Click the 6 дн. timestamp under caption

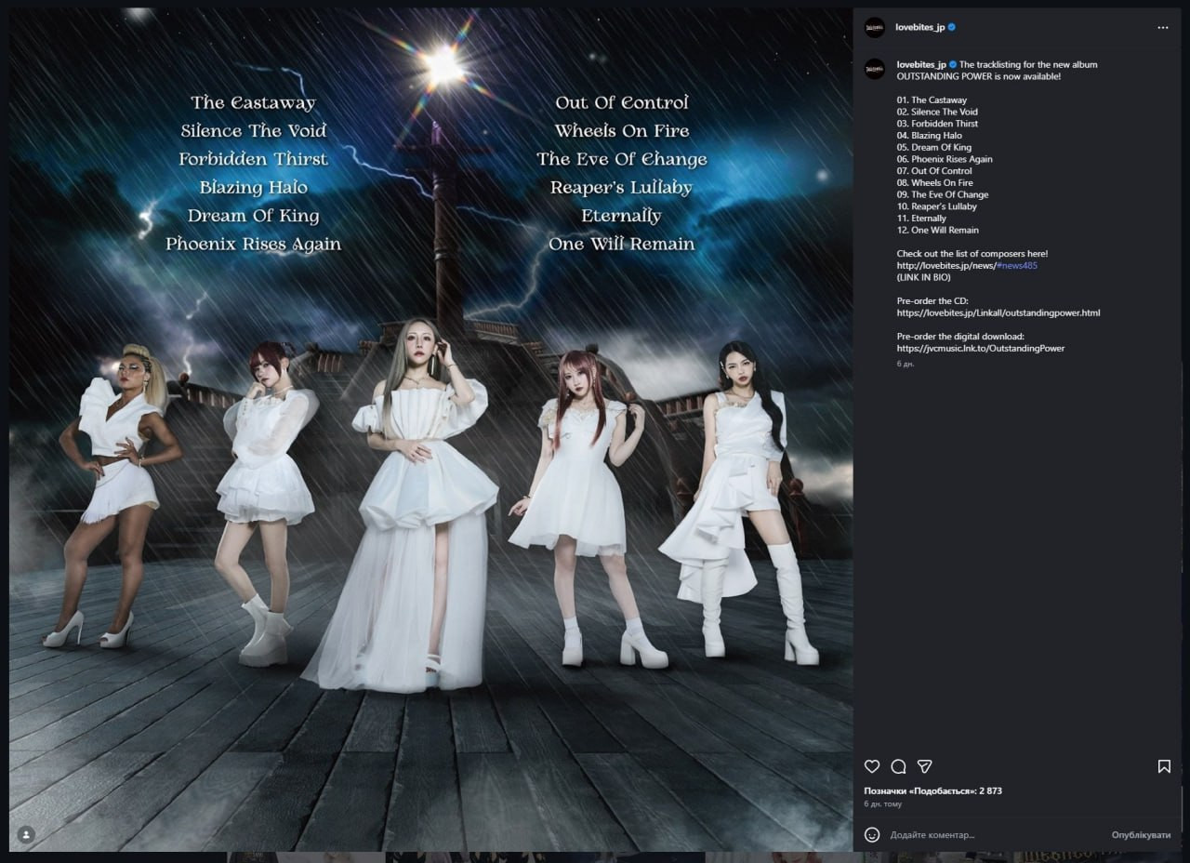pyautogui.click(x=906, y=364)
